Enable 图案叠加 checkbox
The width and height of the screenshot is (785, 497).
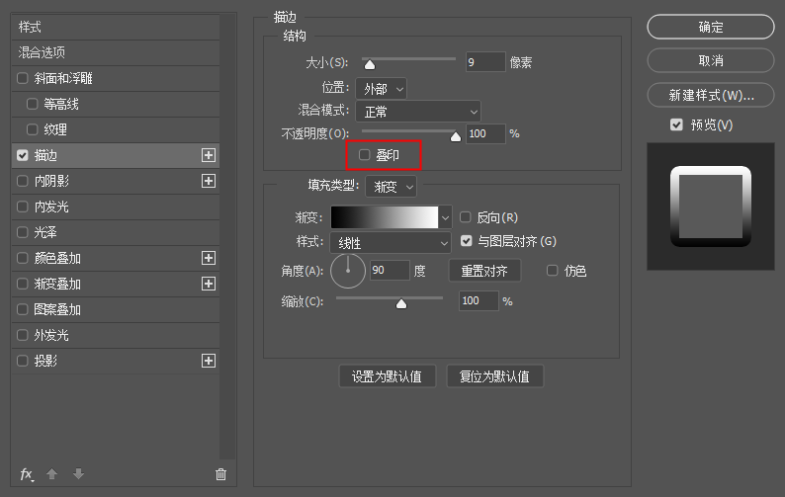tap(23, 309)
